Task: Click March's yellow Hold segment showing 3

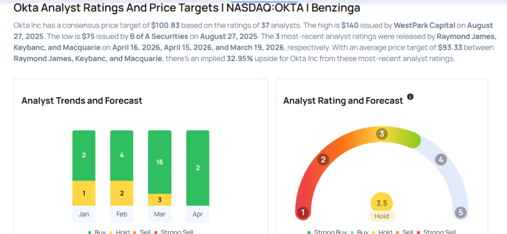Action: (159, 199)
